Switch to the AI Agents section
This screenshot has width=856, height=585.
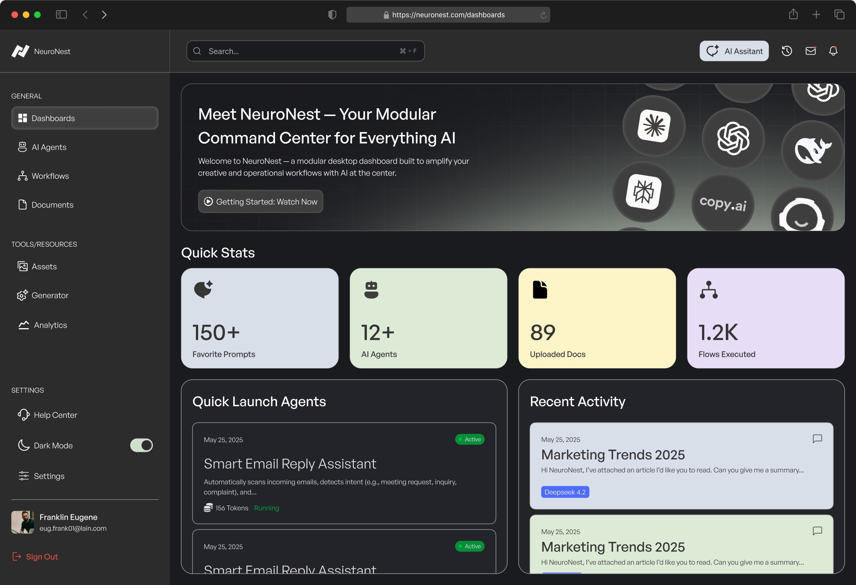pos(49,147)
